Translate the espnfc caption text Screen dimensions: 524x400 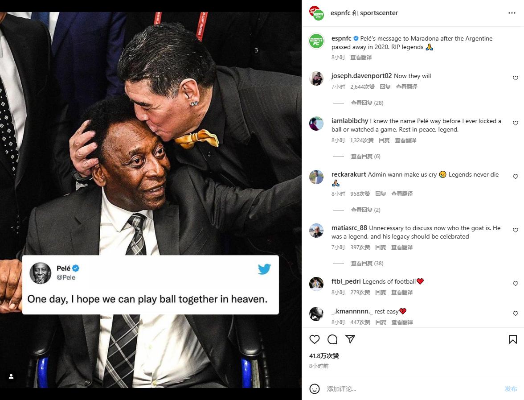tap(361, 58)
